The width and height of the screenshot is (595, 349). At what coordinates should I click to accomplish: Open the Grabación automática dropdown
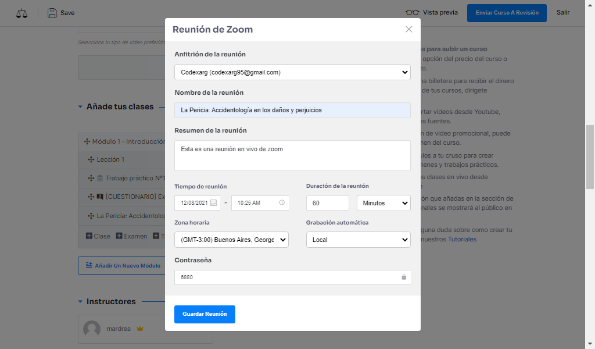(x=358, y=240)
